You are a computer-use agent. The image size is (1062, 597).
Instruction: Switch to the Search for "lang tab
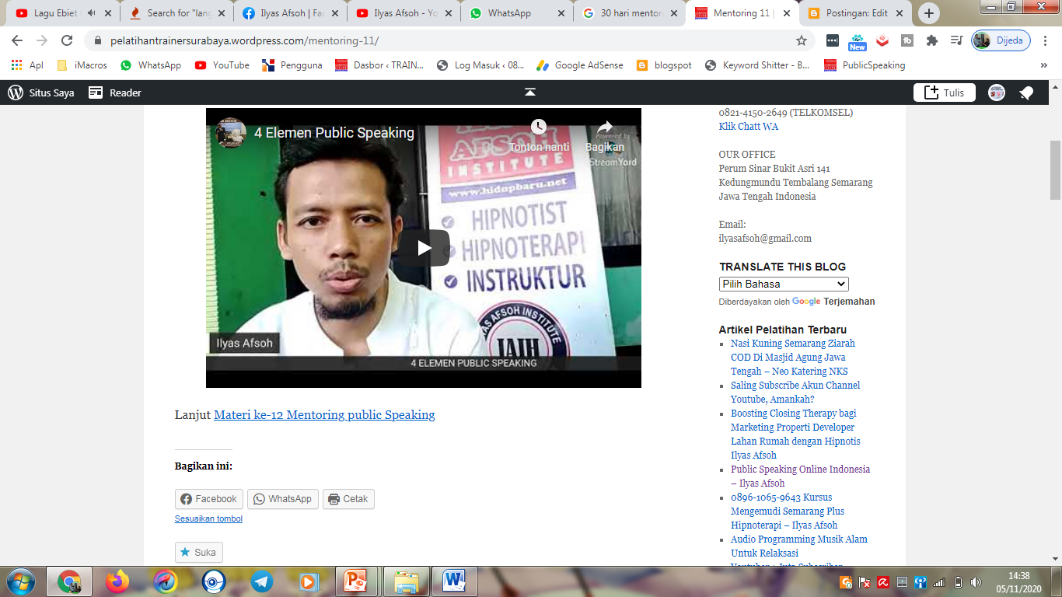click(178, 13)
